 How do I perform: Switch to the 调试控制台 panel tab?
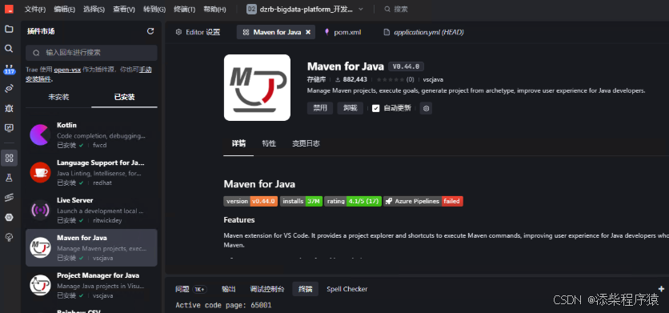pyautogui.click(x=267, y=289)
